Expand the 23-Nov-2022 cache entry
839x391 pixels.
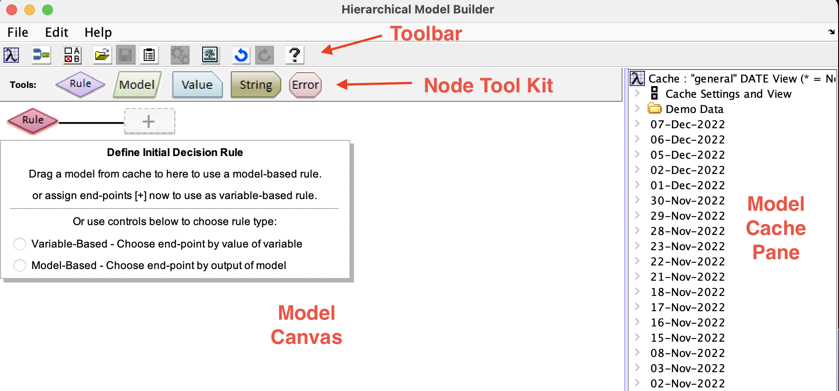[637, 246]
